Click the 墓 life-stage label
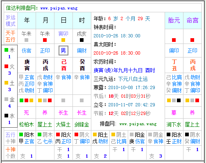Image resolution: width=206 pixels, height=163 pixels. [x=174, y=113]
